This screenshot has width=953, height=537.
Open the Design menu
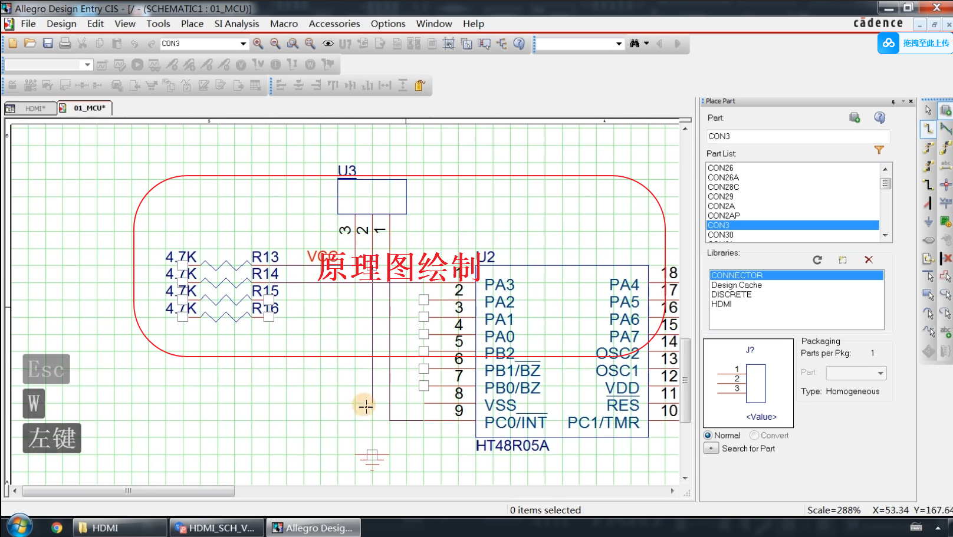(61, 24)
